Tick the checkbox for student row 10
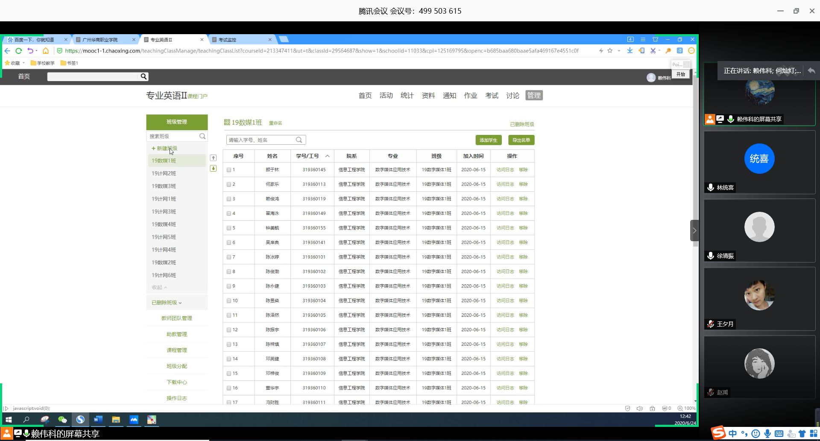 coord(229,301)
